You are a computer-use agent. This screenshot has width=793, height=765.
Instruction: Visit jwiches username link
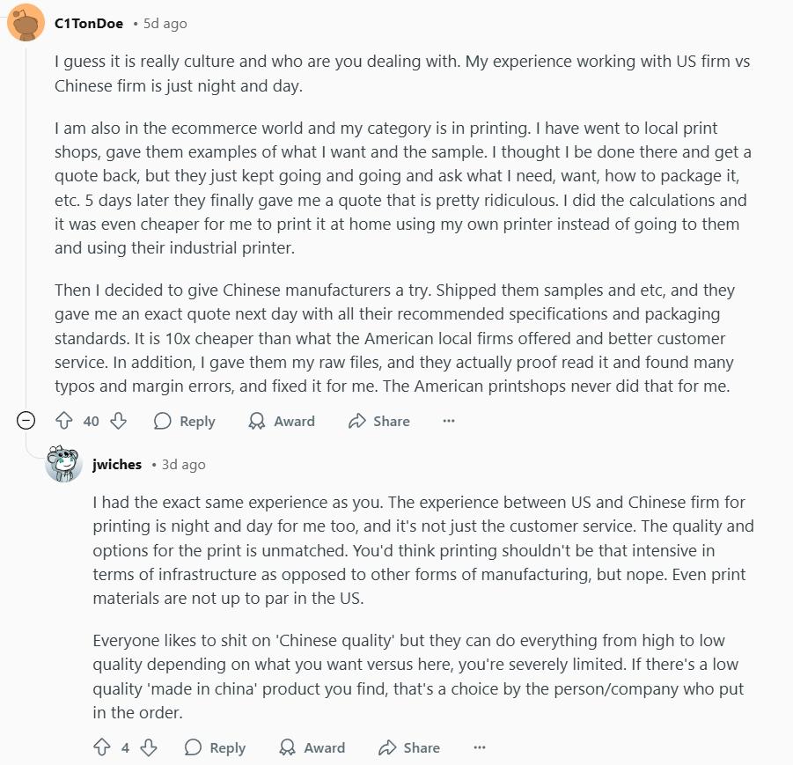117,465
